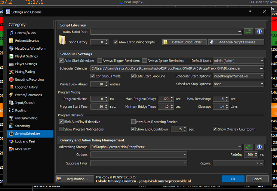Click Song History spinner

[x=99, y=42]
